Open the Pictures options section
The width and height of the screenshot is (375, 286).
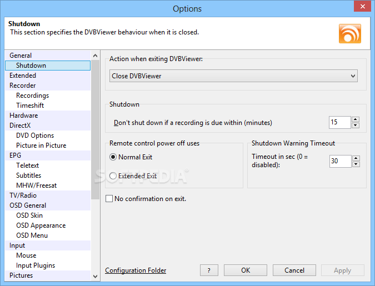(x=48, y=275)
